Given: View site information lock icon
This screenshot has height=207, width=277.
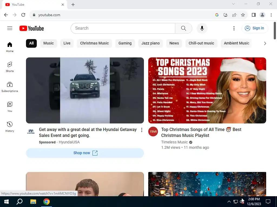Looking at the screenshot, I should click(x=34, y=15).
